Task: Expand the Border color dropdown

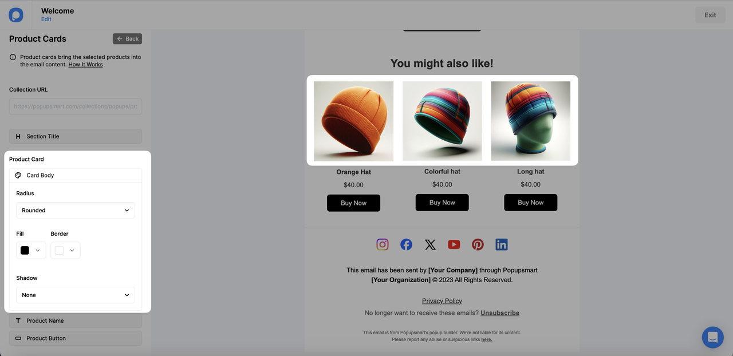Action: click(x=65, y=250)
